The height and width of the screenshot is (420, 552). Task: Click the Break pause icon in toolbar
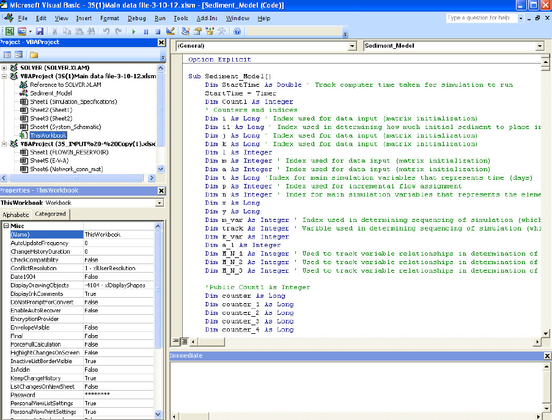click(147, 31)
